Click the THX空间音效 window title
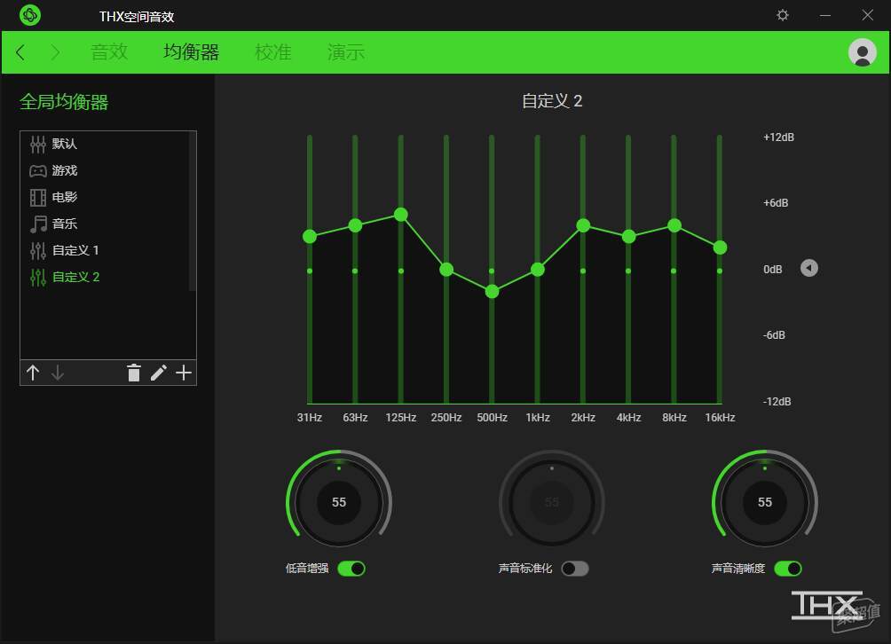This screenshot has height=644, width=891. click(137, 17)
